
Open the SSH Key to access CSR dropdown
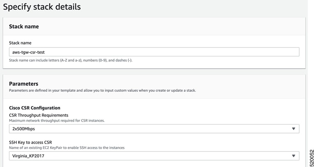(x=154, y=156)
